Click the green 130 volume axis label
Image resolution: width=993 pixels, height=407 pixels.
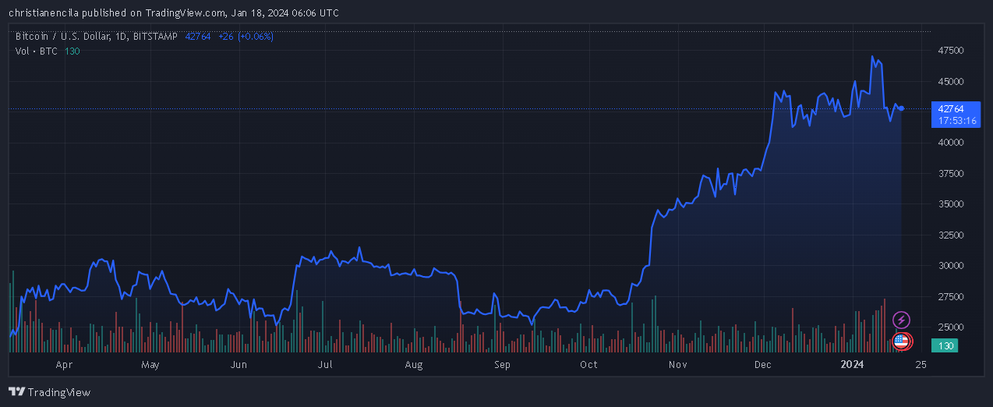coord(946,345)
